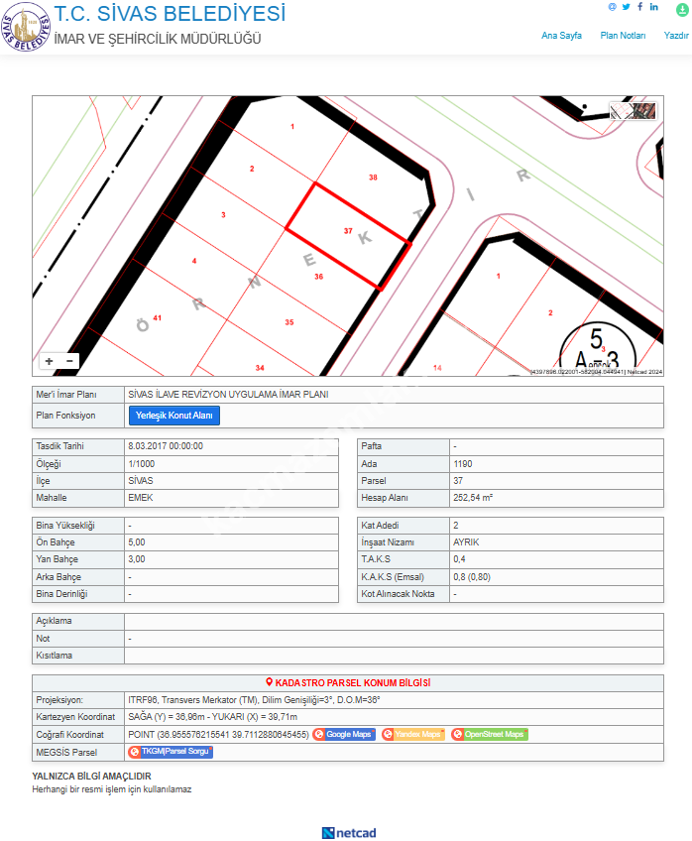Click Yazdır to print the page
This screenshot has height=841, width=692.
[x=677, y=36]
